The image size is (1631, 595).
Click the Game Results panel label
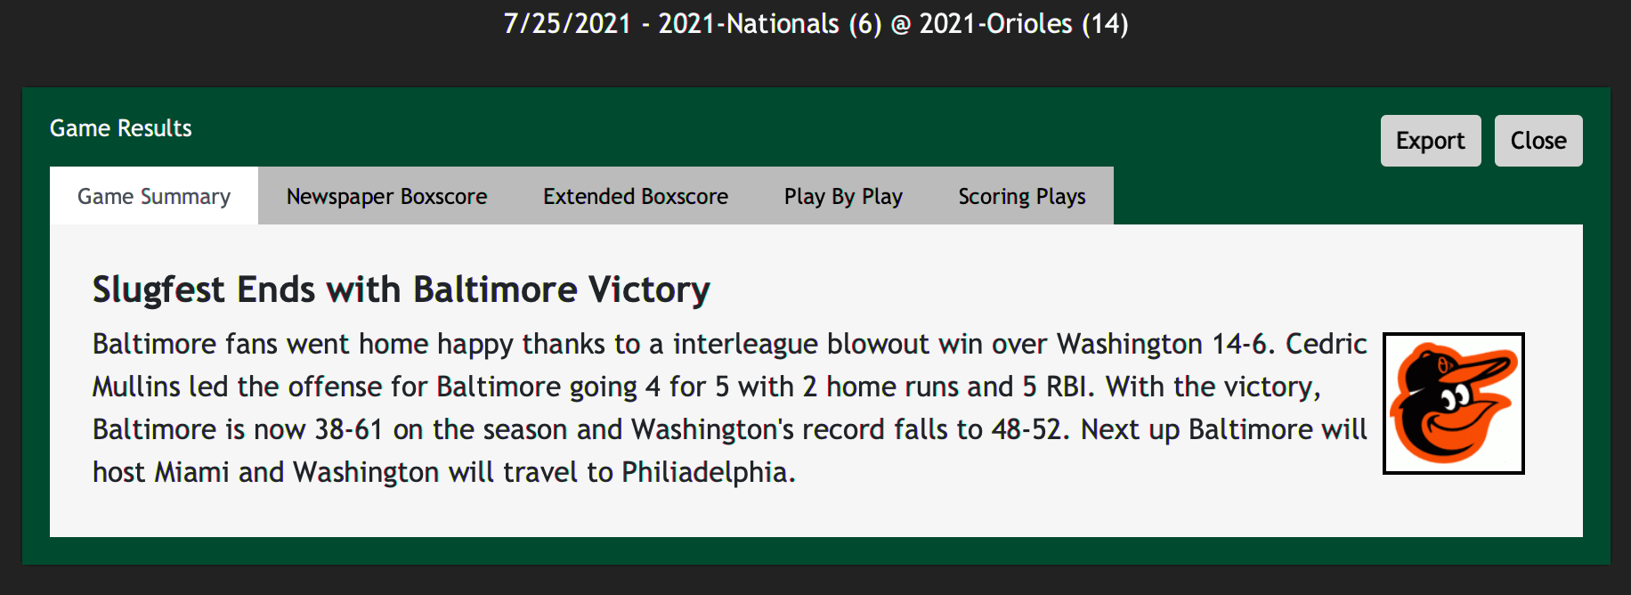click(x=121, y=128)
